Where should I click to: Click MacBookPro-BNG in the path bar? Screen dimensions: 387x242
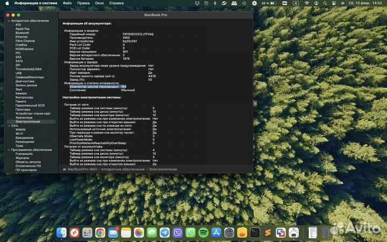coord(82,169)
